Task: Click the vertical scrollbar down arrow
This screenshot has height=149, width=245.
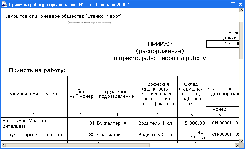Action: (241, 141)
